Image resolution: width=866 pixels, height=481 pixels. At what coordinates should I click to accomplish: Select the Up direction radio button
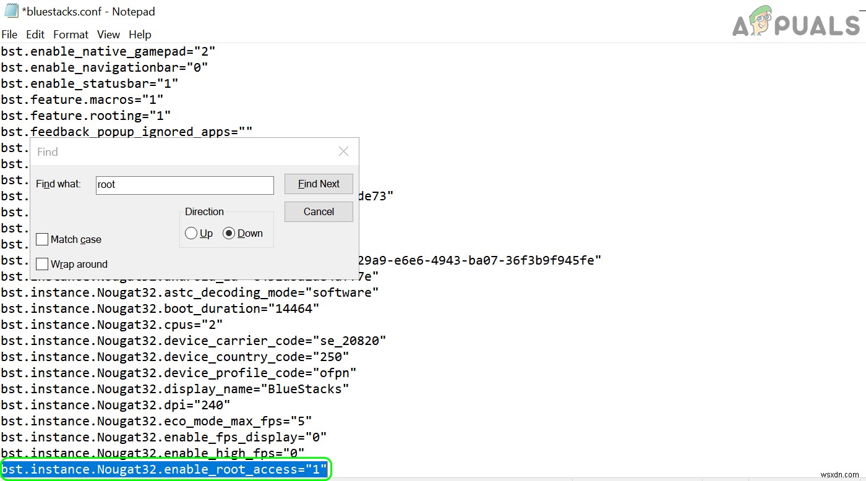click(191, 233)
